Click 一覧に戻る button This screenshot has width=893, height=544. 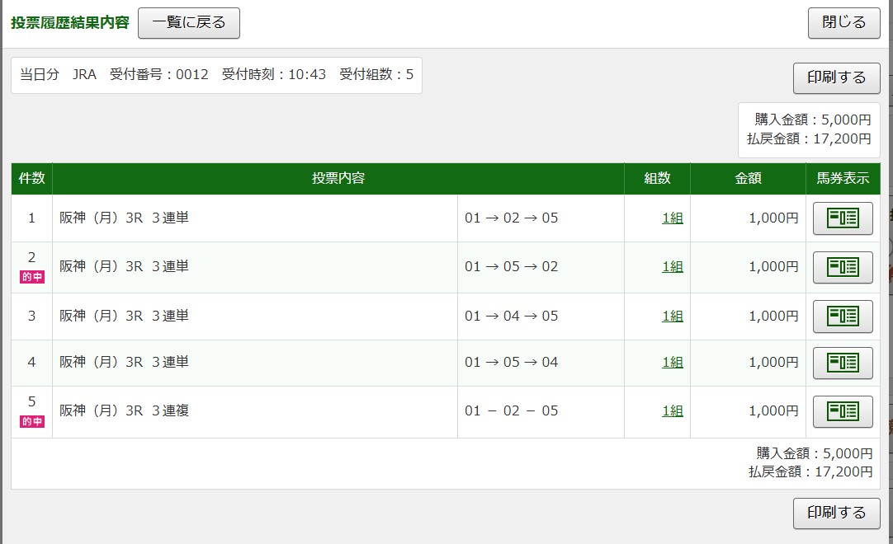tap(188, 23)
